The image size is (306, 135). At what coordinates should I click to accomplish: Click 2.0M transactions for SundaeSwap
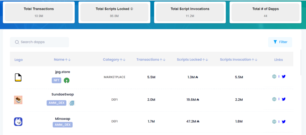click(151, 100)
